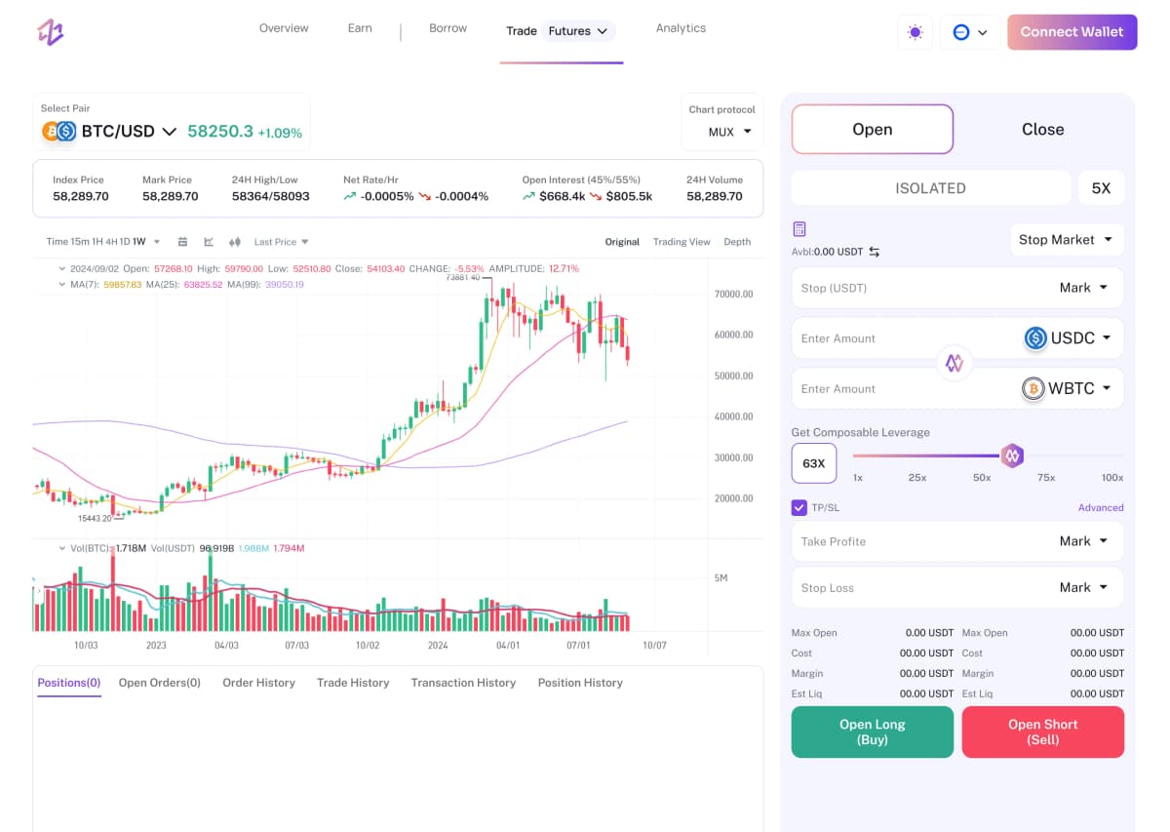Open the calendar icon in chart toolbar
The width and height of the screenshot is (1170, 832).
[182, 242]
